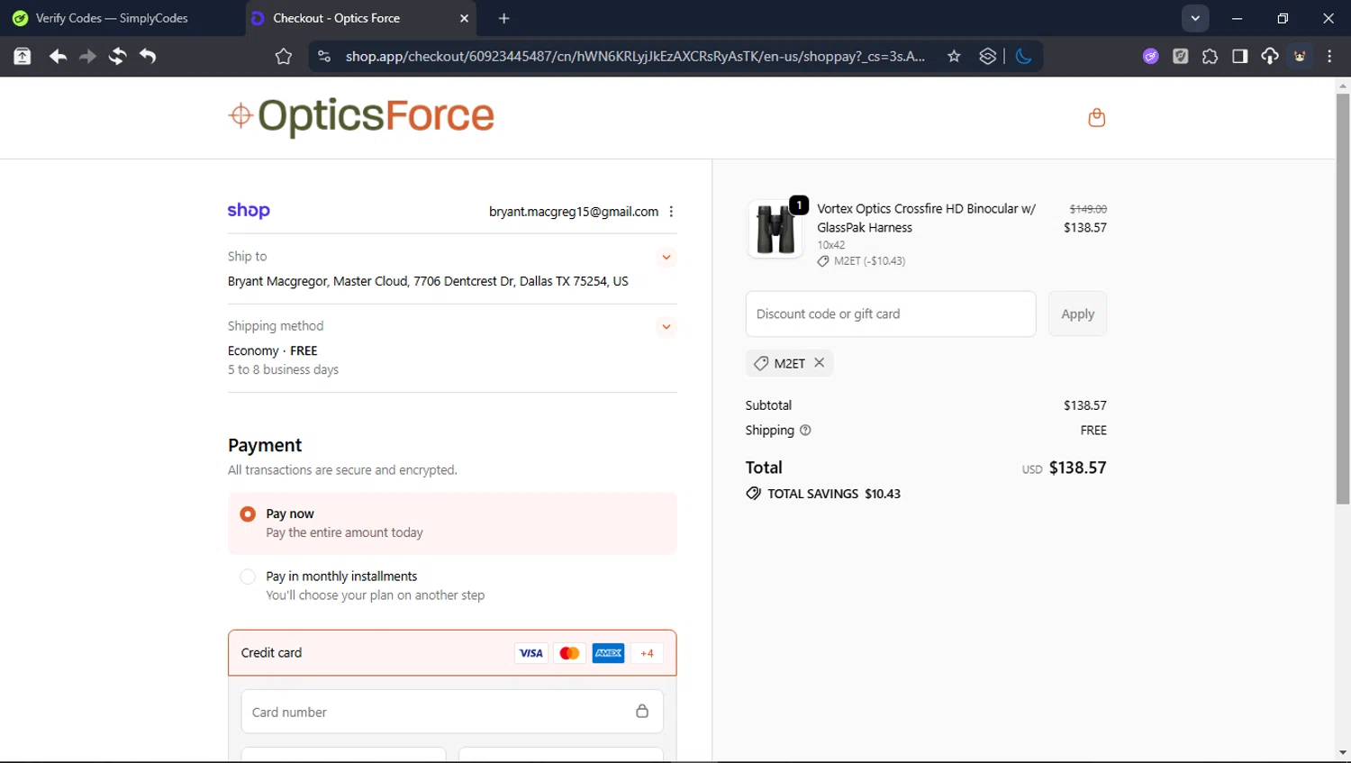Click the total amount $138.57 next to USD
Image resolution: width=1351 pixels, height=763 pixels.
1077,468
